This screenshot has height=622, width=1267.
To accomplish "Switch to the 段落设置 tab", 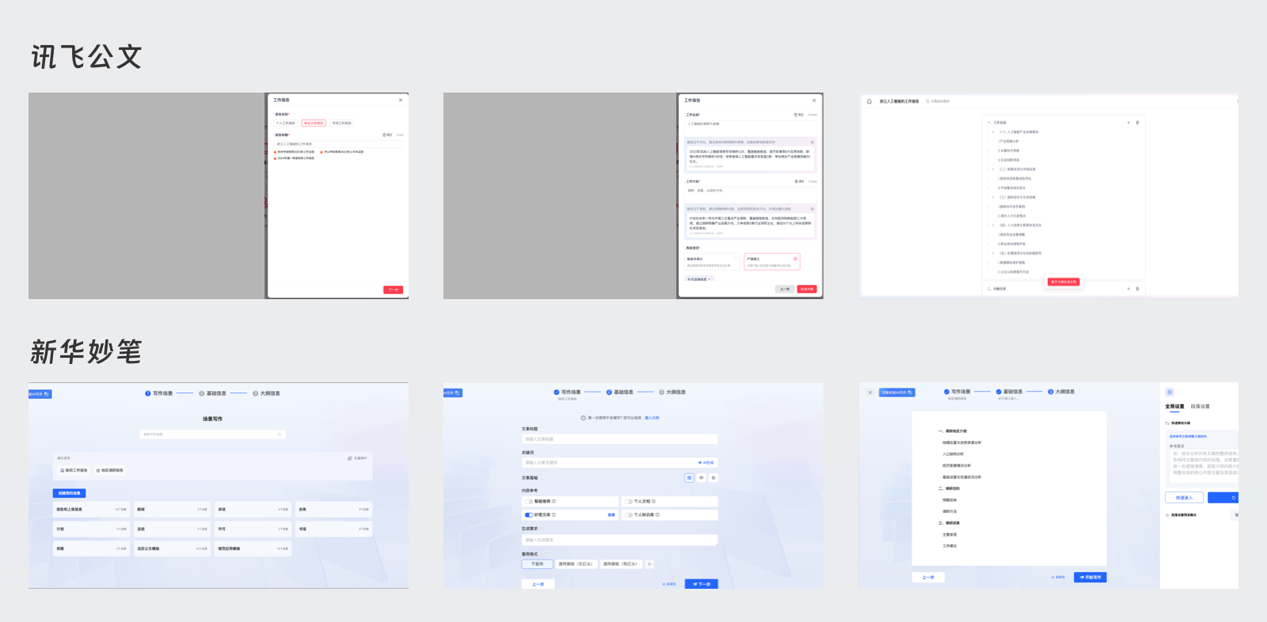I will (x=1200, y=407).
